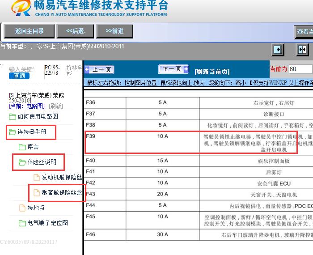
Task: Select fuse F44 cell
Action: [105, 205]
